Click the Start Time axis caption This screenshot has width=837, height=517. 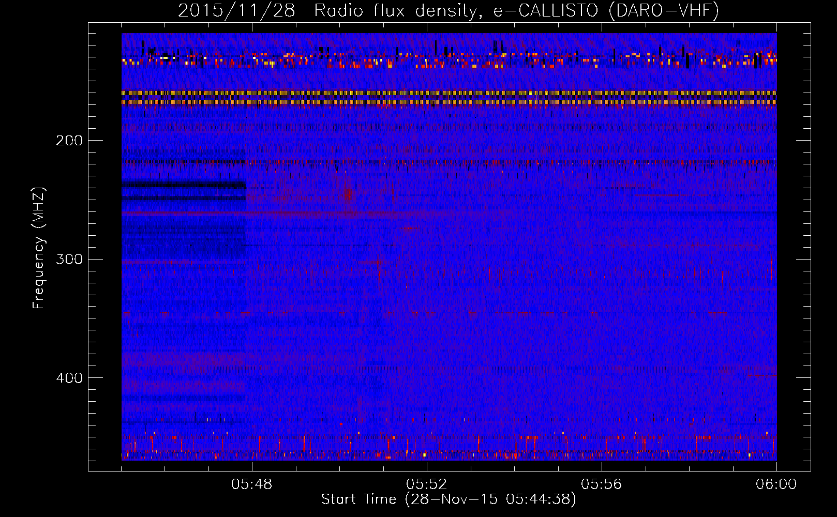pos(449,499)
